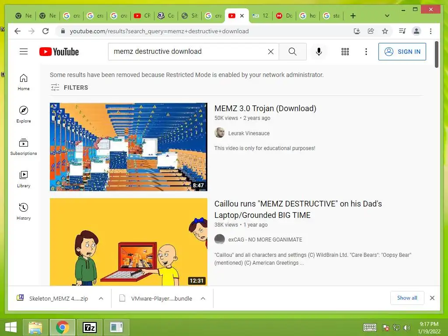
Task: Open YouTube settings three-dot menu
Action: 366,52
